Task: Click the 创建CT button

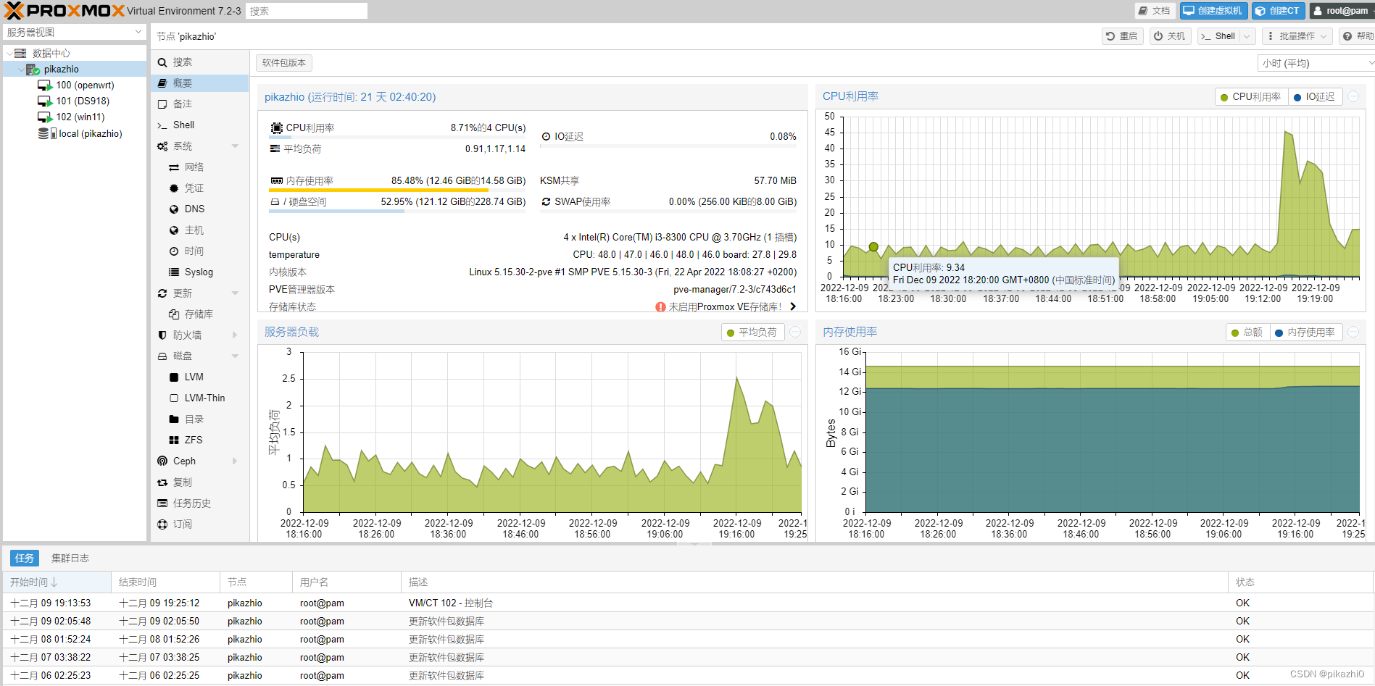Action: point(1277,11)
